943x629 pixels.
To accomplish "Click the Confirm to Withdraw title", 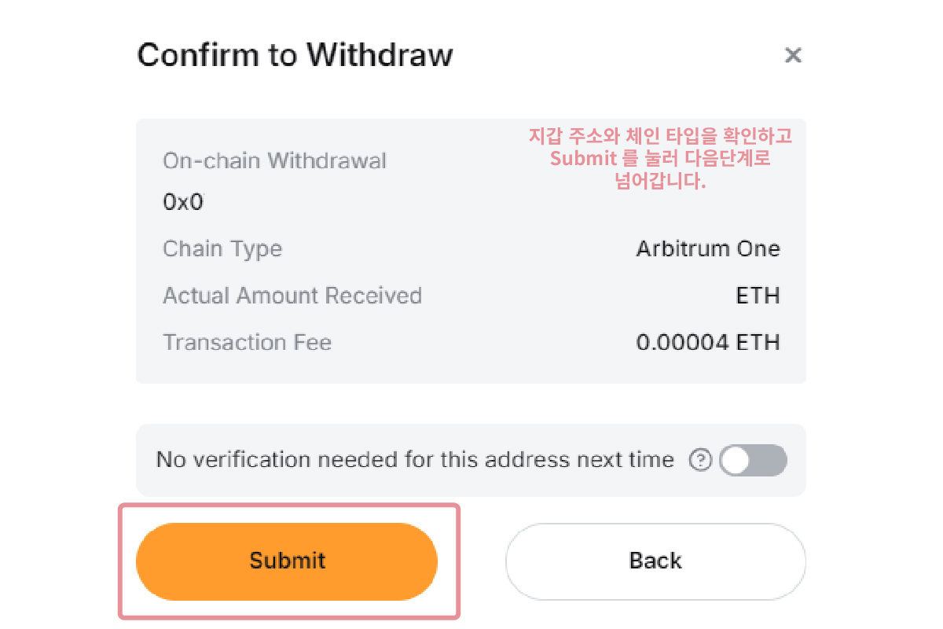I will click(x=295, y=55).
